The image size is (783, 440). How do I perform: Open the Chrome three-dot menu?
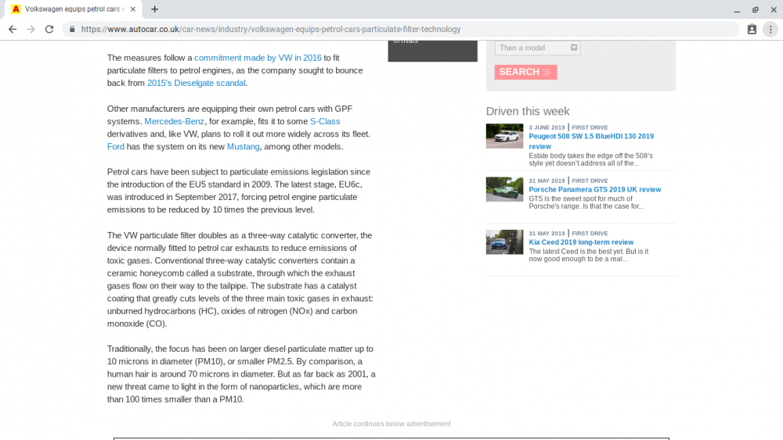tap(770, 30)
